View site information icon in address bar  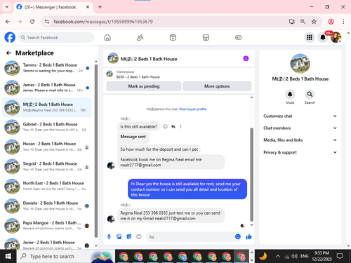click(x=47, y=22)
